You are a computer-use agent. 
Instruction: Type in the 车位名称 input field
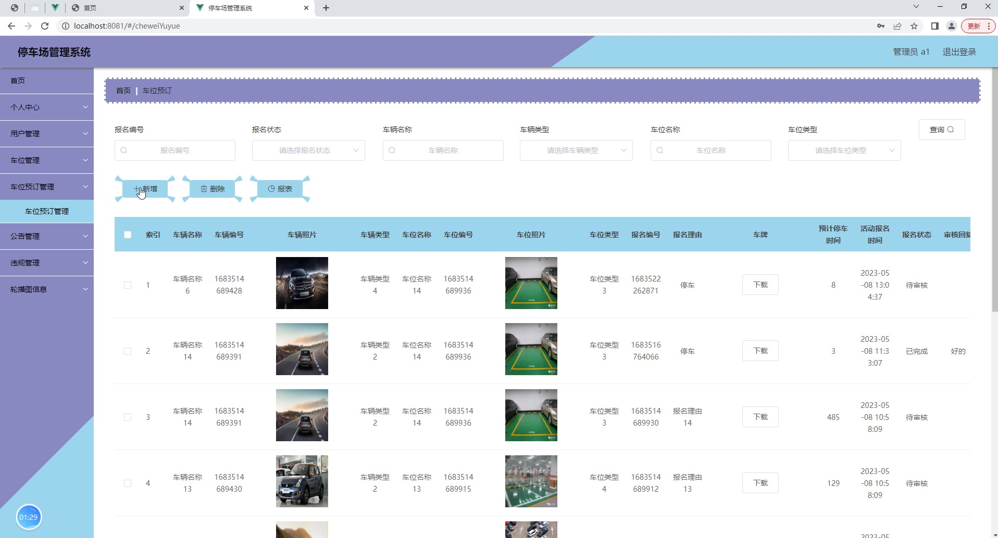pos(711,150)
